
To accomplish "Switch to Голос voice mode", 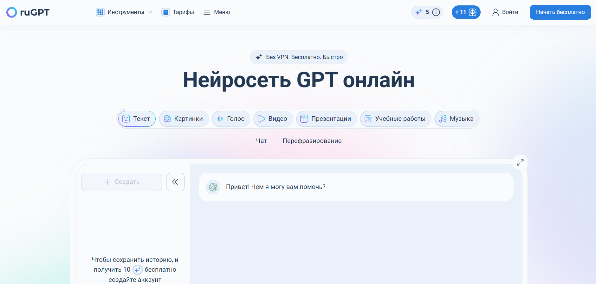I will click(x=231, y=119).
